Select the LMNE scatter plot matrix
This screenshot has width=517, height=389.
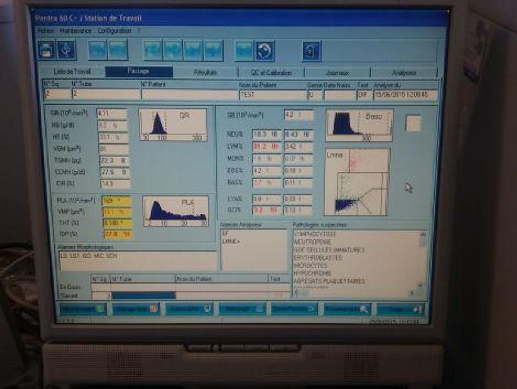[x=356, y=182]
